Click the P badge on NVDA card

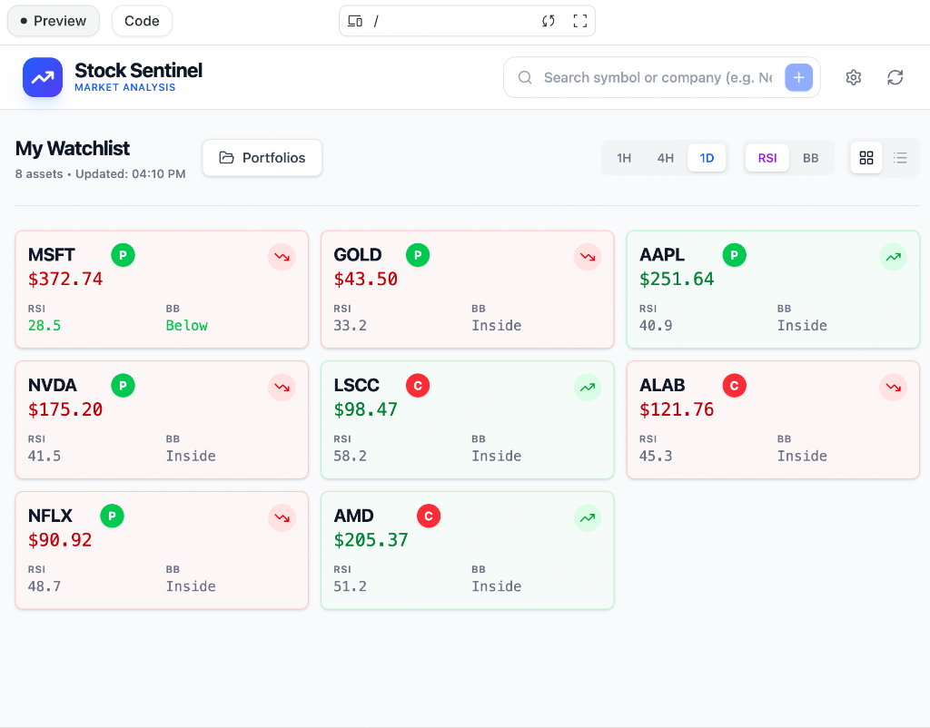click(x=123, y=385)
